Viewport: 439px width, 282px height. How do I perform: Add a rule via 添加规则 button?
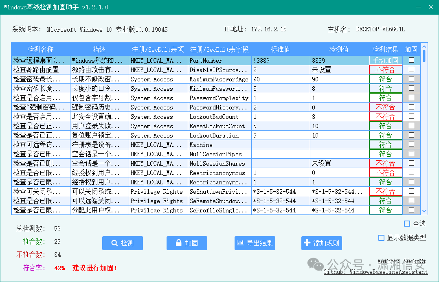tap(323, 243)
